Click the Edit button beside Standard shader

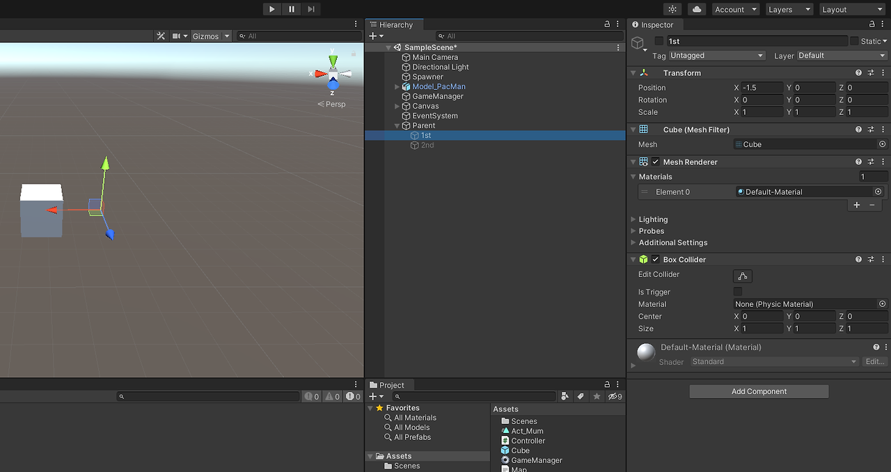click(874, 361)
